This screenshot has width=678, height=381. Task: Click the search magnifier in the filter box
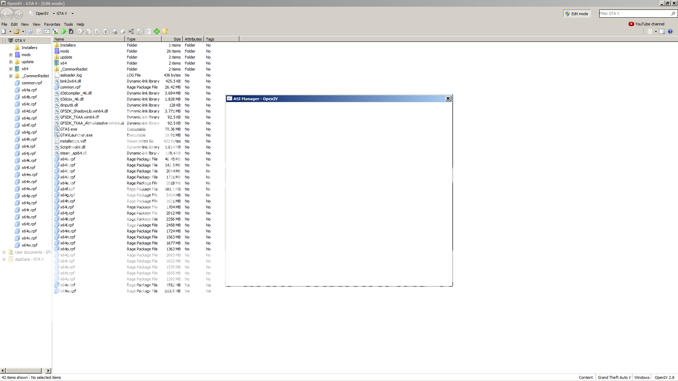click(673, 13)
